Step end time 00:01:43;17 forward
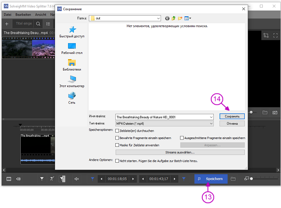 [x=175, y=179]
